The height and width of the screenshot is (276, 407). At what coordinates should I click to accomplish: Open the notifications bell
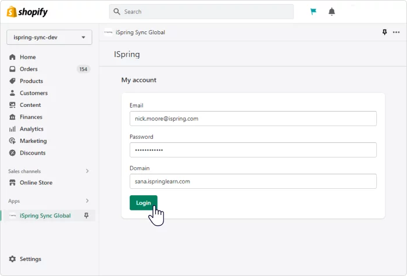[x=332, y=12]
